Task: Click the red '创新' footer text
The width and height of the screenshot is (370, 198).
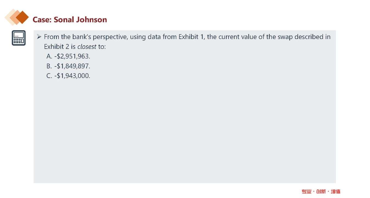Action: click(x=321, y=191)
